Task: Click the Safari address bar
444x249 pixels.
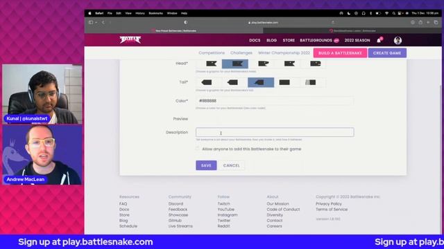Action: (x=264, y=22)
